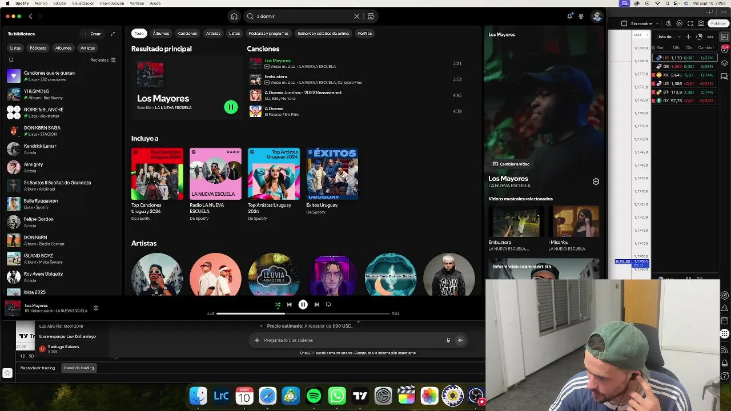This screenshot has height=411, width=731.
Task: Open Canciones que te gustan list
Action: [x=62, y=76]
